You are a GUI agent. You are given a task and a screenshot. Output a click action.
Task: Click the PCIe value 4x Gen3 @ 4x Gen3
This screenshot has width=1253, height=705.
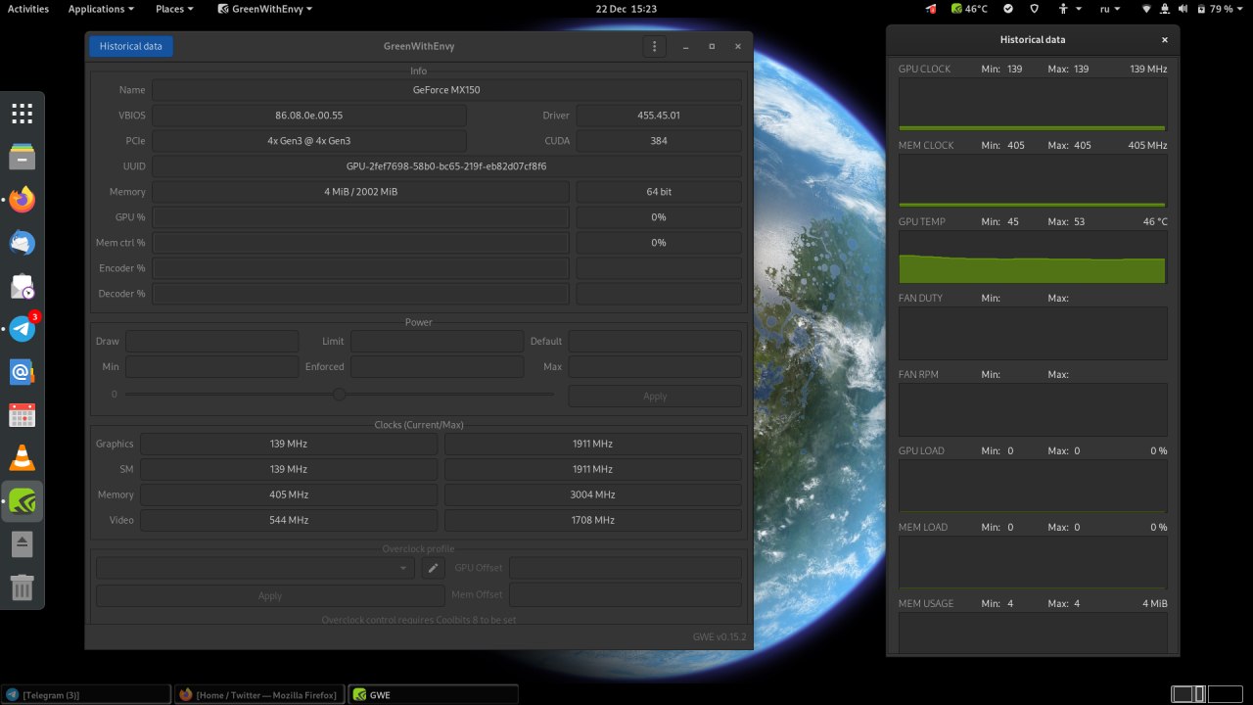click(x=309, y=141)
